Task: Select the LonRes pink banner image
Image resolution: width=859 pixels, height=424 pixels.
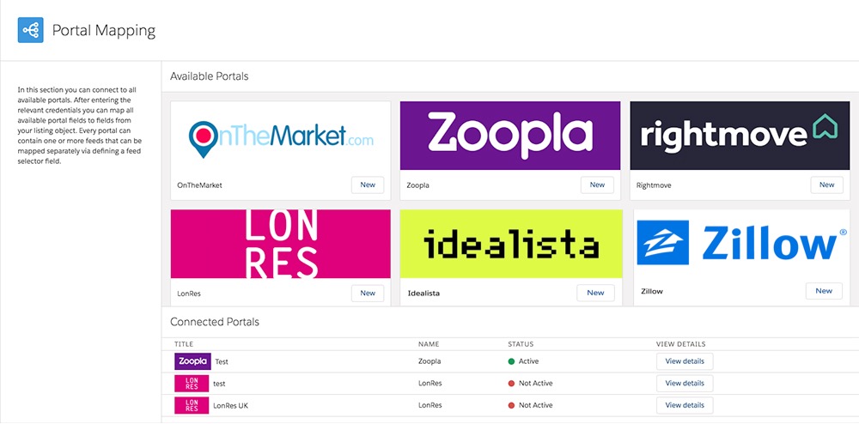Action: coord(281,244)
